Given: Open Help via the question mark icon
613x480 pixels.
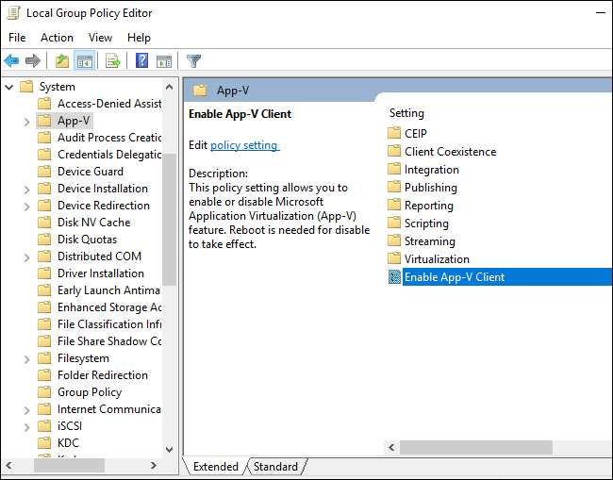Looking at the screenshot, I should tap(141, 61).
